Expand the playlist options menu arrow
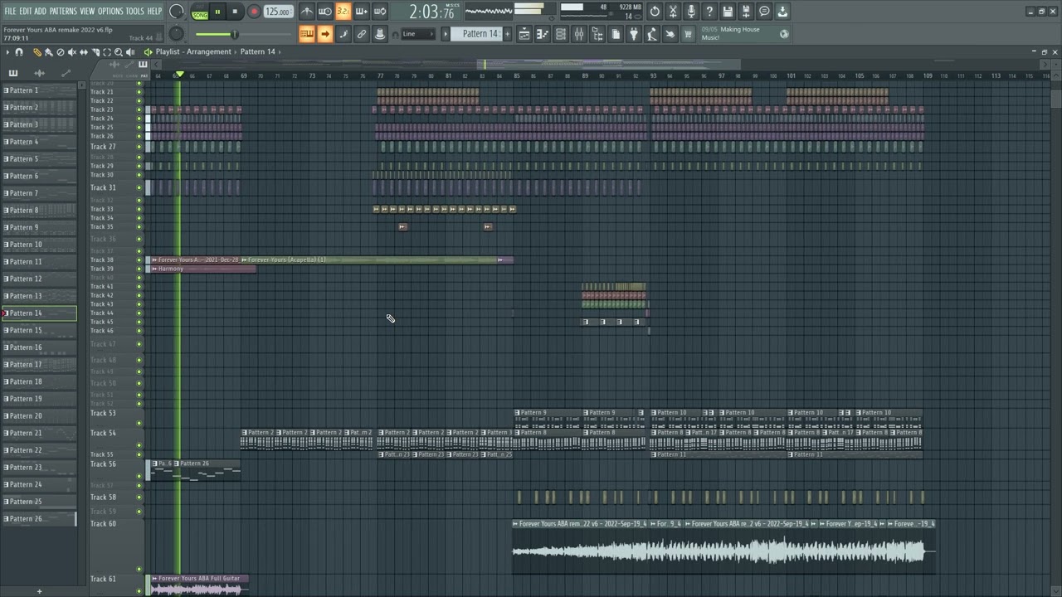Image resolution: width=1062 pixels, height=597 pixels. (7, 52)
